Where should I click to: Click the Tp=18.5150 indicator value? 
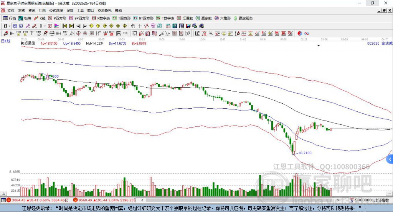click(49, 43)
